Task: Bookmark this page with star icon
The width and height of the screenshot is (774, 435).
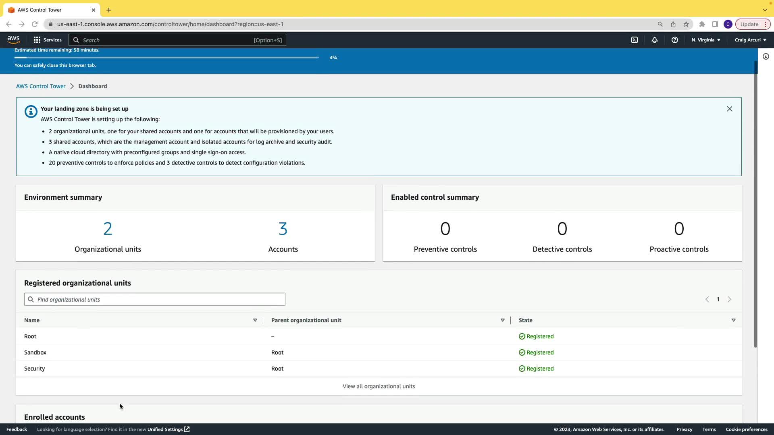Action: [686, 24]
